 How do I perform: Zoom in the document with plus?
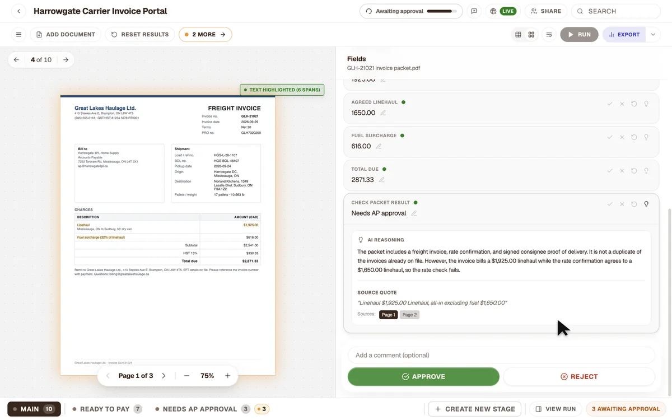(x=227, y=376)
